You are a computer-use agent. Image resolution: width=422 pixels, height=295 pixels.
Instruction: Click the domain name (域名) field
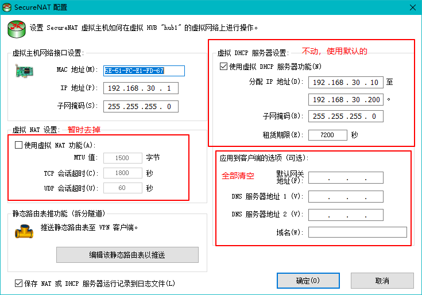(x=358, y=232)
